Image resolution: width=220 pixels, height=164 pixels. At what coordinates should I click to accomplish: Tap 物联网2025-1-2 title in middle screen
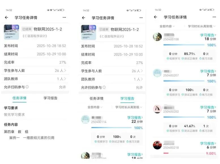coord(125,29)
